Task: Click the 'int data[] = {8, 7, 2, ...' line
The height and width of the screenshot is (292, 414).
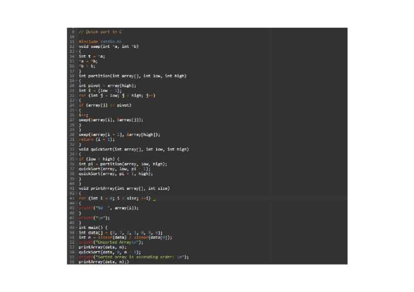Action: 121,233
